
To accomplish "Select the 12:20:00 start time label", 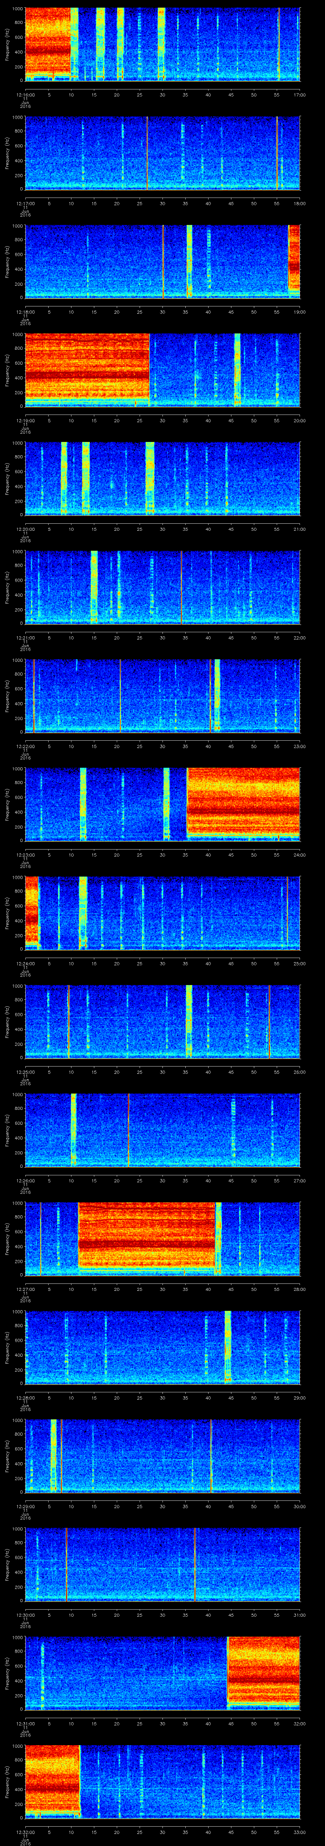I will click(26, 529).
